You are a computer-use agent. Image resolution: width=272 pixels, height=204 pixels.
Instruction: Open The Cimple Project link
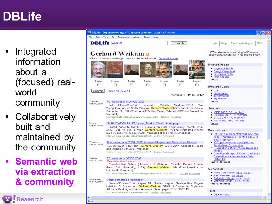[242, 44]
